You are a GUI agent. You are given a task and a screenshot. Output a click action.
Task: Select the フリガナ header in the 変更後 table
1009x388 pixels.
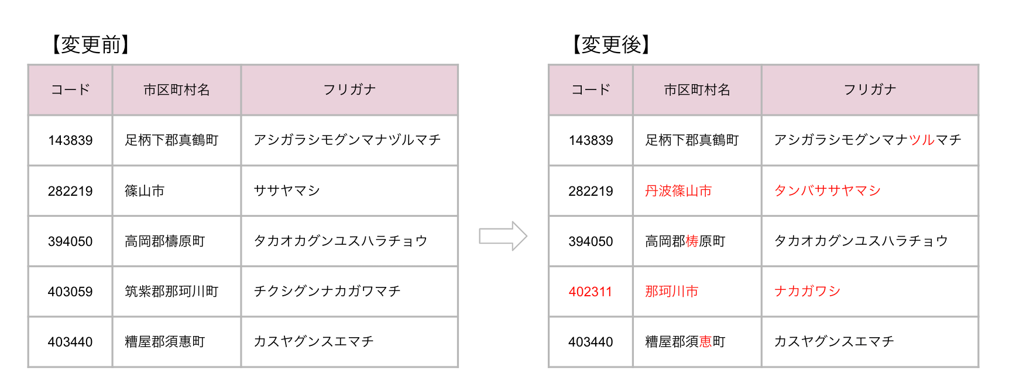click(x=870, y=90)
